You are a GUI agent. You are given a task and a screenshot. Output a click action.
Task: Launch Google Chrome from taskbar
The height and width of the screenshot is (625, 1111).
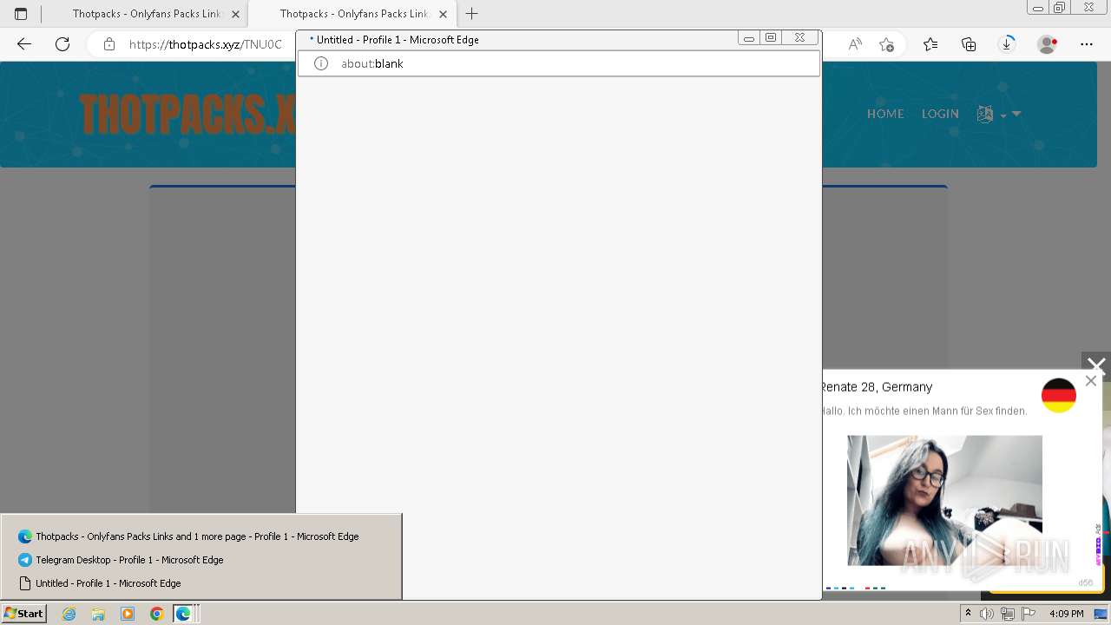coord(156,614)
